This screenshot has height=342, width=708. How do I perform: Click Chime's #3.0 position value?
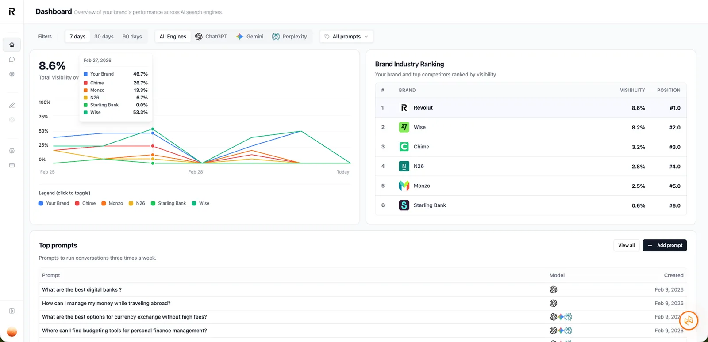coord(675,147)
